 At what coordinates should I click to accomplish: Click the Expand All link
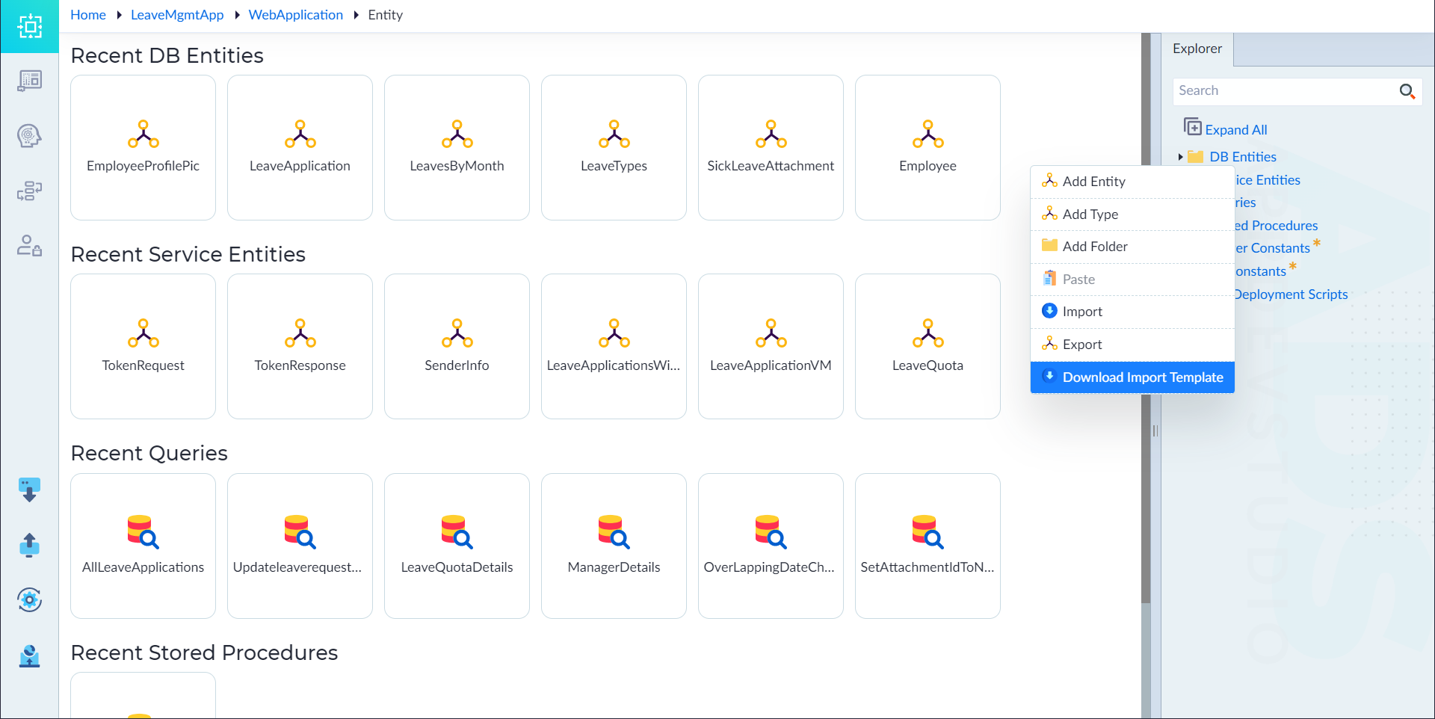click(x=1236, y=130)
